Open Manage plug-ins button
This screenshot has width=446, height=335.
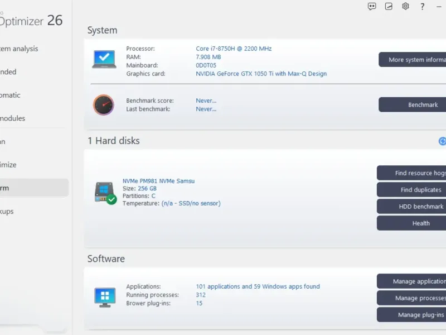click(x=411, y=315)
